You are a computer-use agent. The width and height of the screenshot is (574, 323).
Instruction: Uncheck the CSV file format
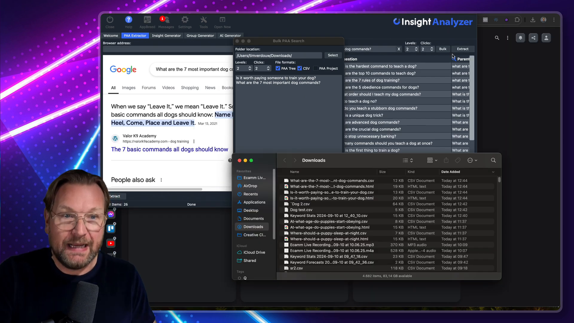300,68
